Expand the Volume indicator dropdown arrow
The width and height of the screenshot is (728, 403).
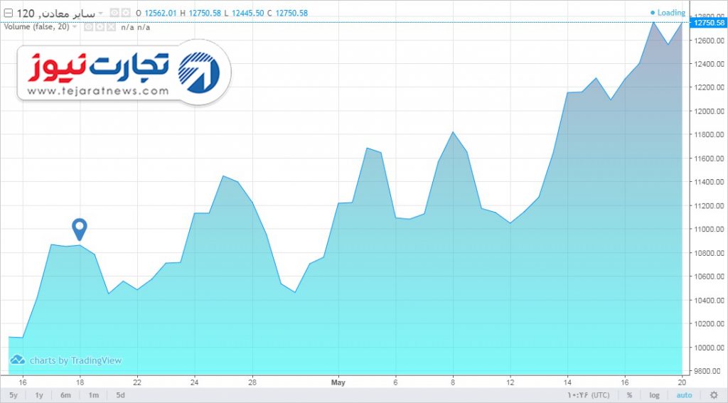(75, 27)
